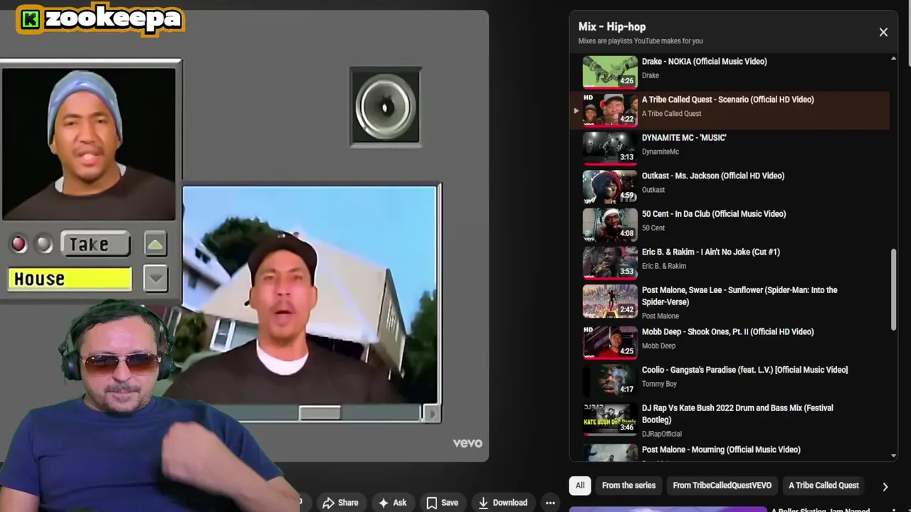Play Post Malone Sunflower thumbnail

click(610, 300)
